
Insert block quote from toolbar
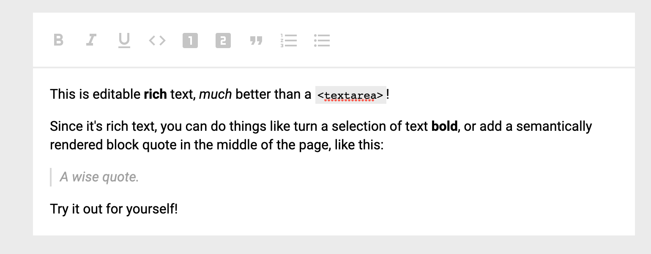[x=256, y=41]
